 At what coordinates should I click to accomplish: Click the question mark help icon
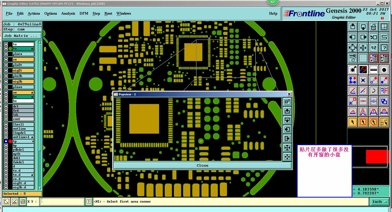[384, 48]
